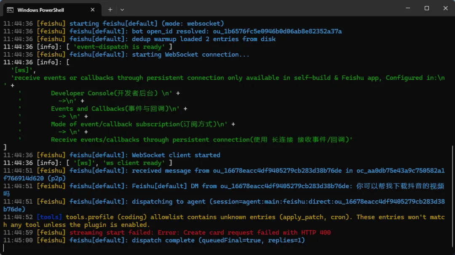Image resolution: width=455 pixels, height=255 pixels.
Task: Click the chat id 'f766914d620 (p2p)'
Action: (35, 178)
